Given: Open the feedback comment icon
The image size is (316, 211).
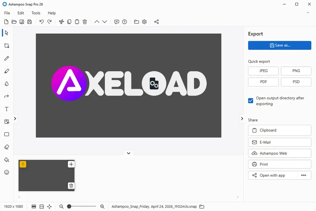Looking at the screenshot, I should tap(116, 22).
